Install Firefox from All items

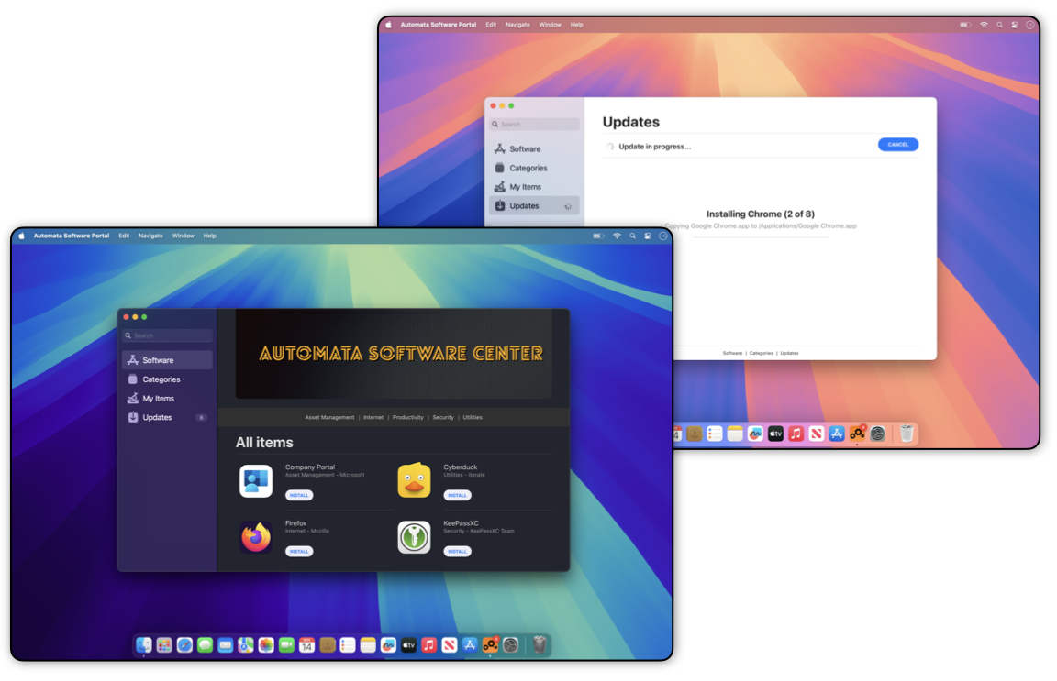pyautogui.click(x=298, y=551)
